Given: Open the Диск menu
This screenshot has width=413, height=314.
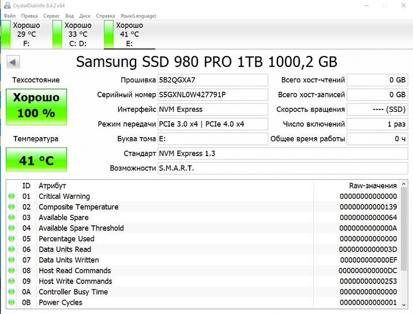Looking at the screenshot, I should 85,16.
